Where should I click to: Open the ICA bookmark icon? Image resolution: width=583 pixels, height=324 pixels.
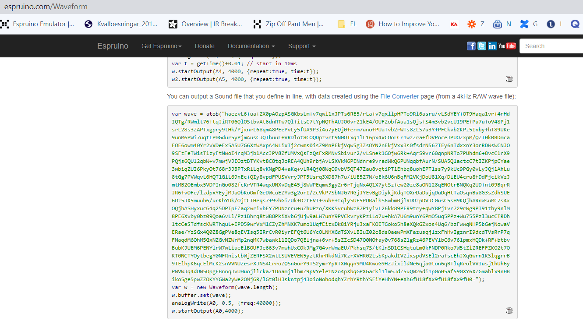point(454,25)
